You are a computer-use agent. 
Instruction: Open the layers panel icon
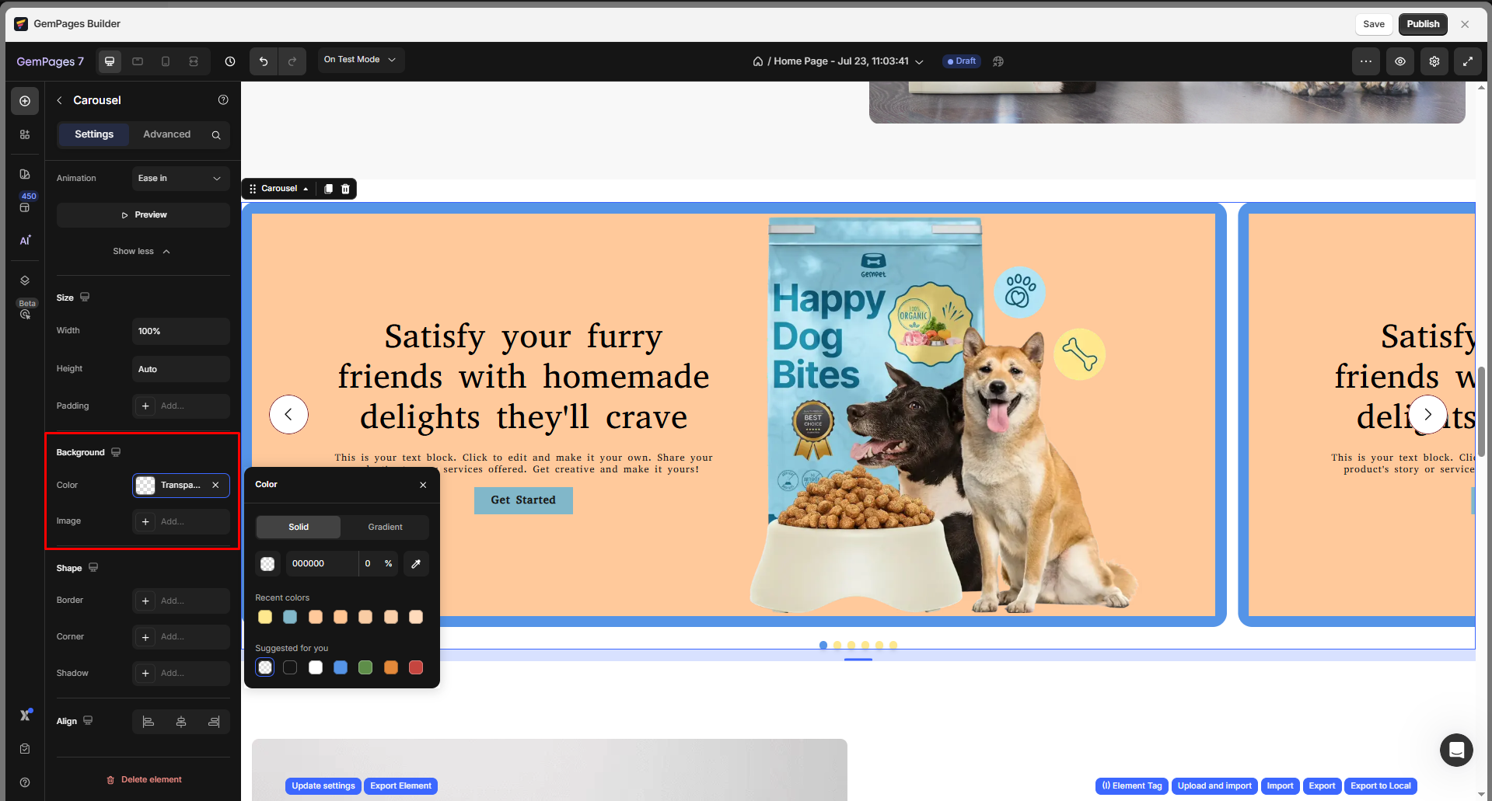tap(25, 280)
